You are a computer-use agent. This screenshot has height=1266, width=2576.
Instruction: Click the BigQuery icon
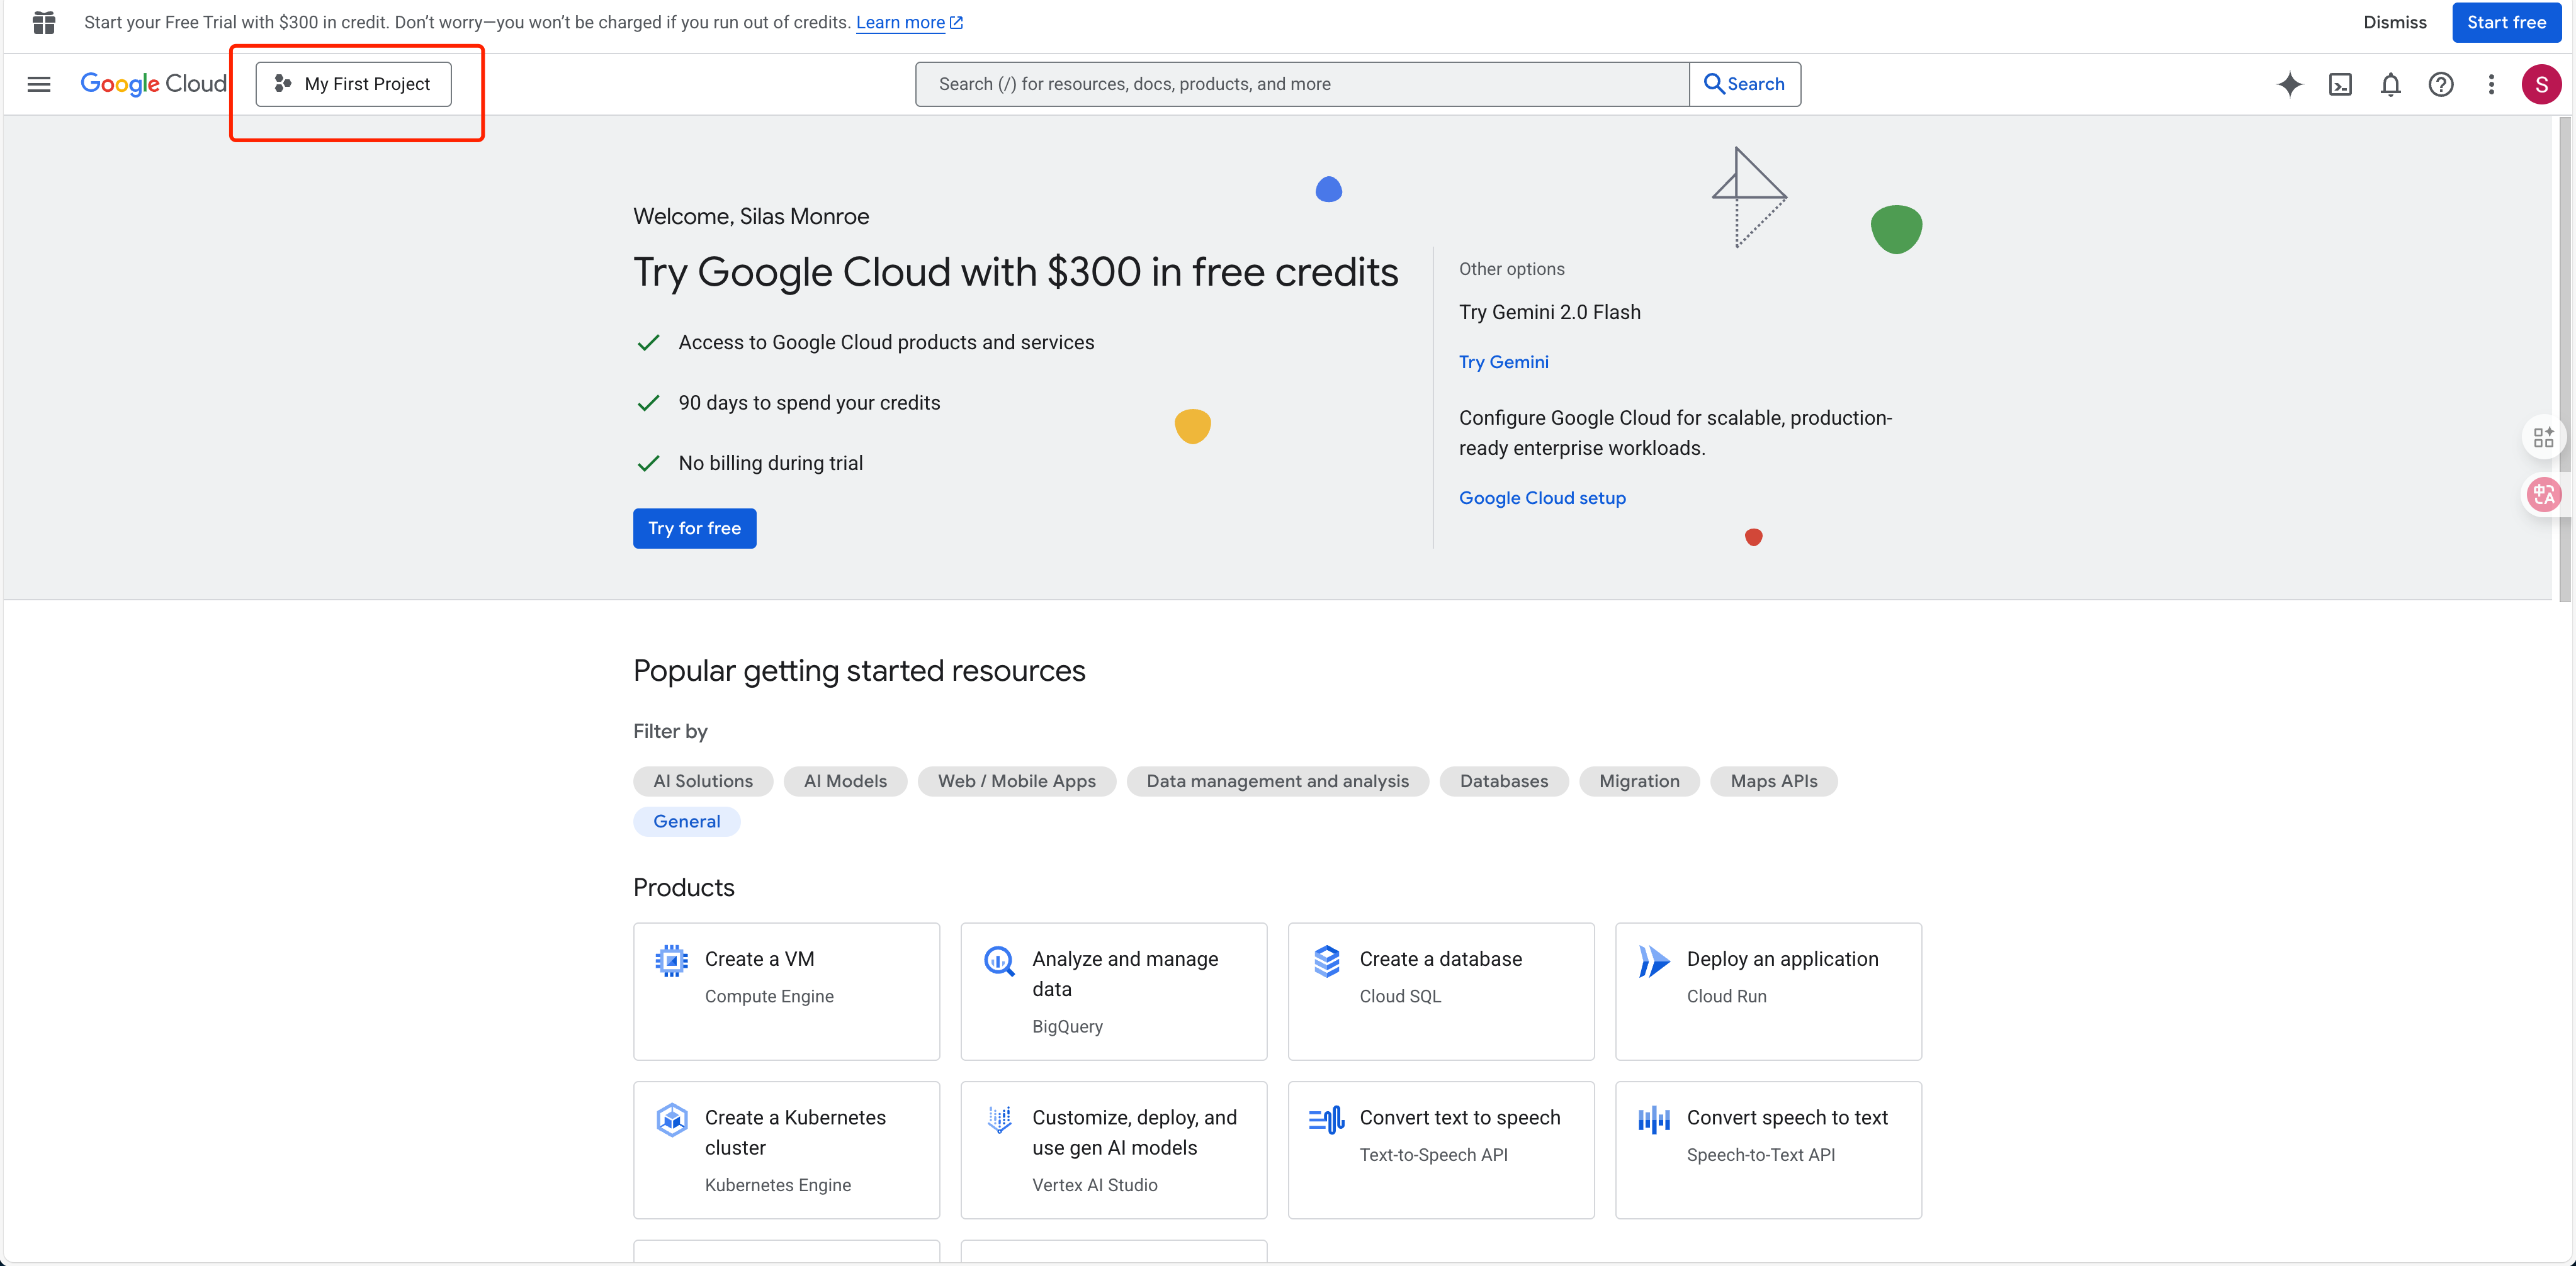click(999, 960)
